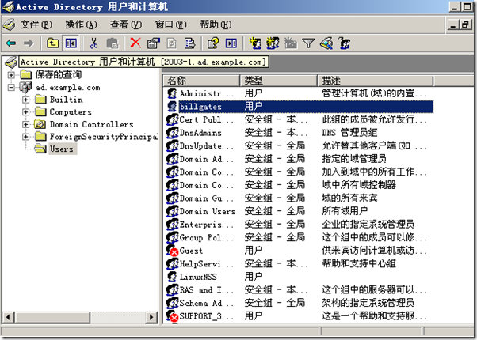Open the 帮助(H) menu
The image size is (477, 340).
coord(216,25)
